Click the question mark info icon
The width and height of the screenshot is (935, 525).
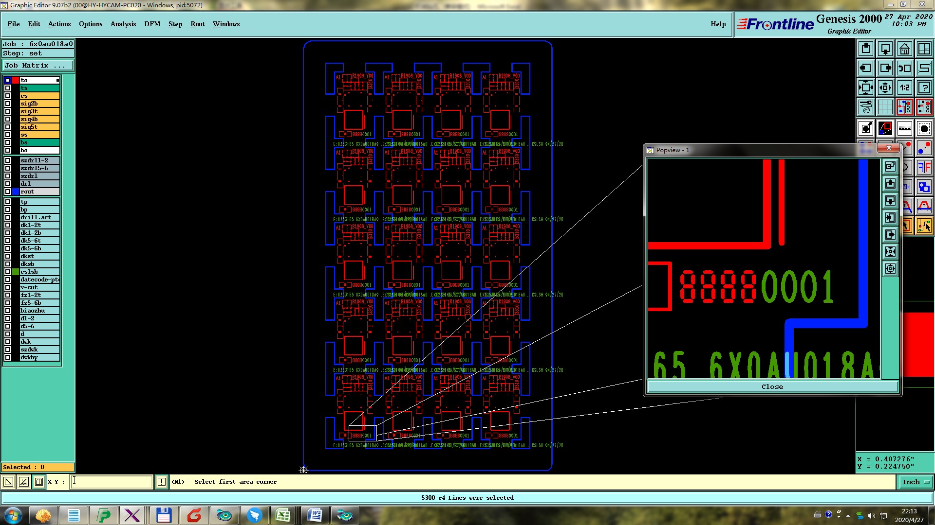[x=924, y=87]
